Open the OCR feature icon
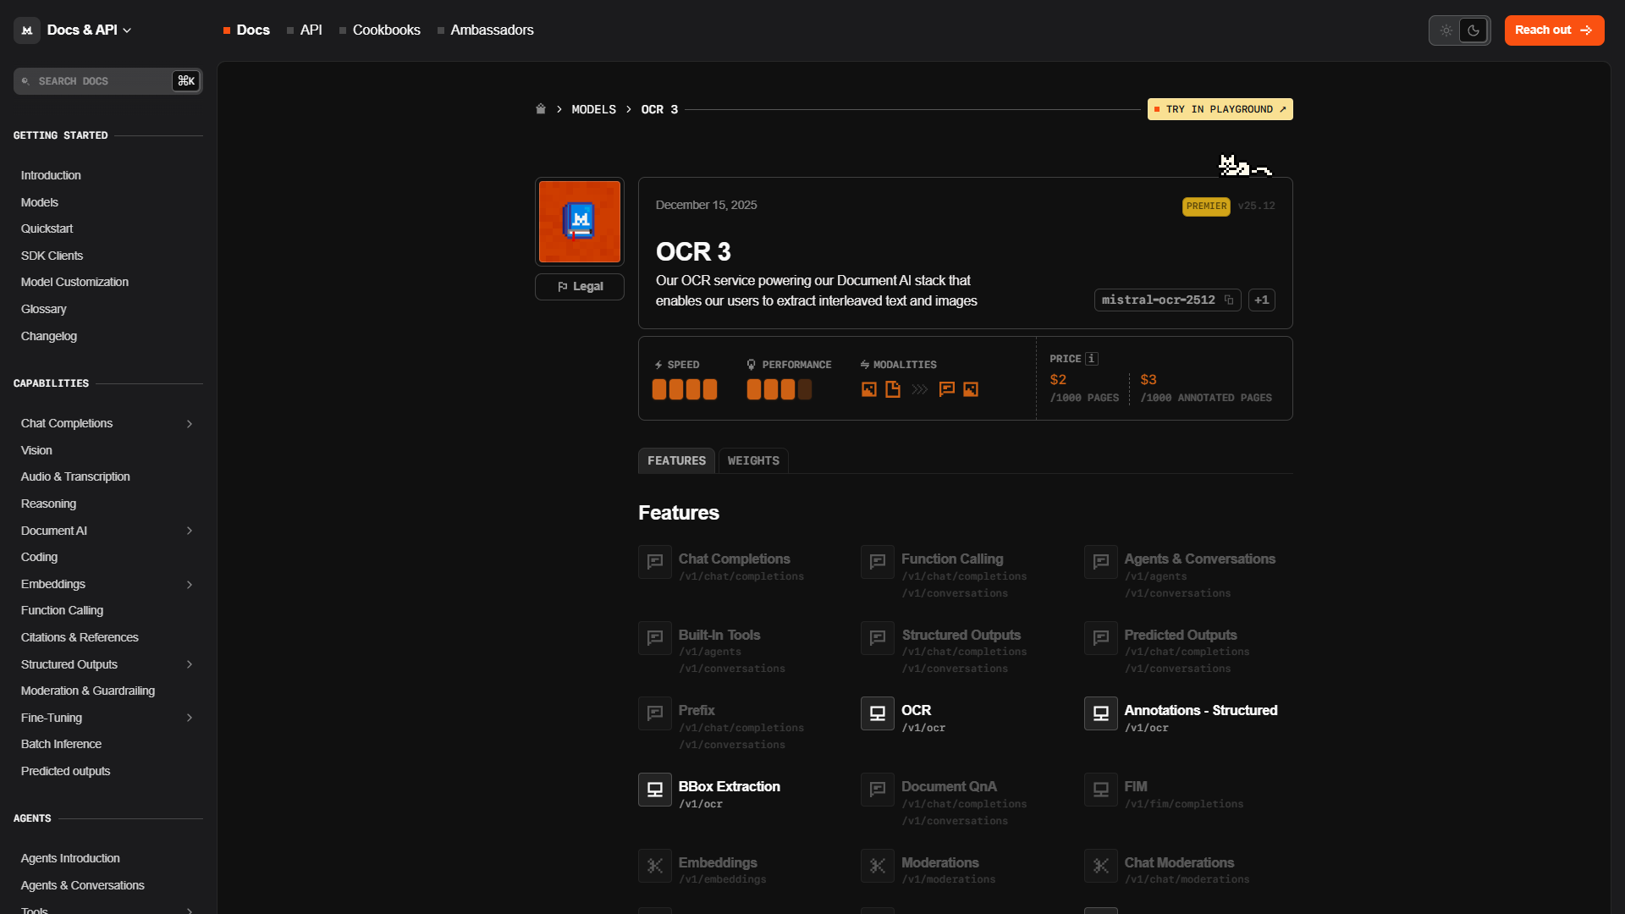Screen dimensions: 1625x914 (878, 713)
